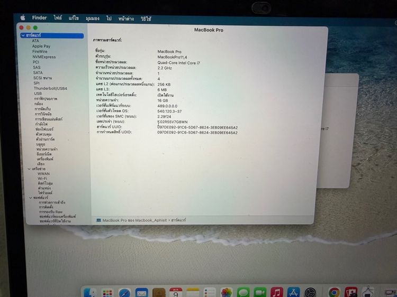Select SATA in the sidebar
Screen dimensions: 397x297
tap(38, 72)
